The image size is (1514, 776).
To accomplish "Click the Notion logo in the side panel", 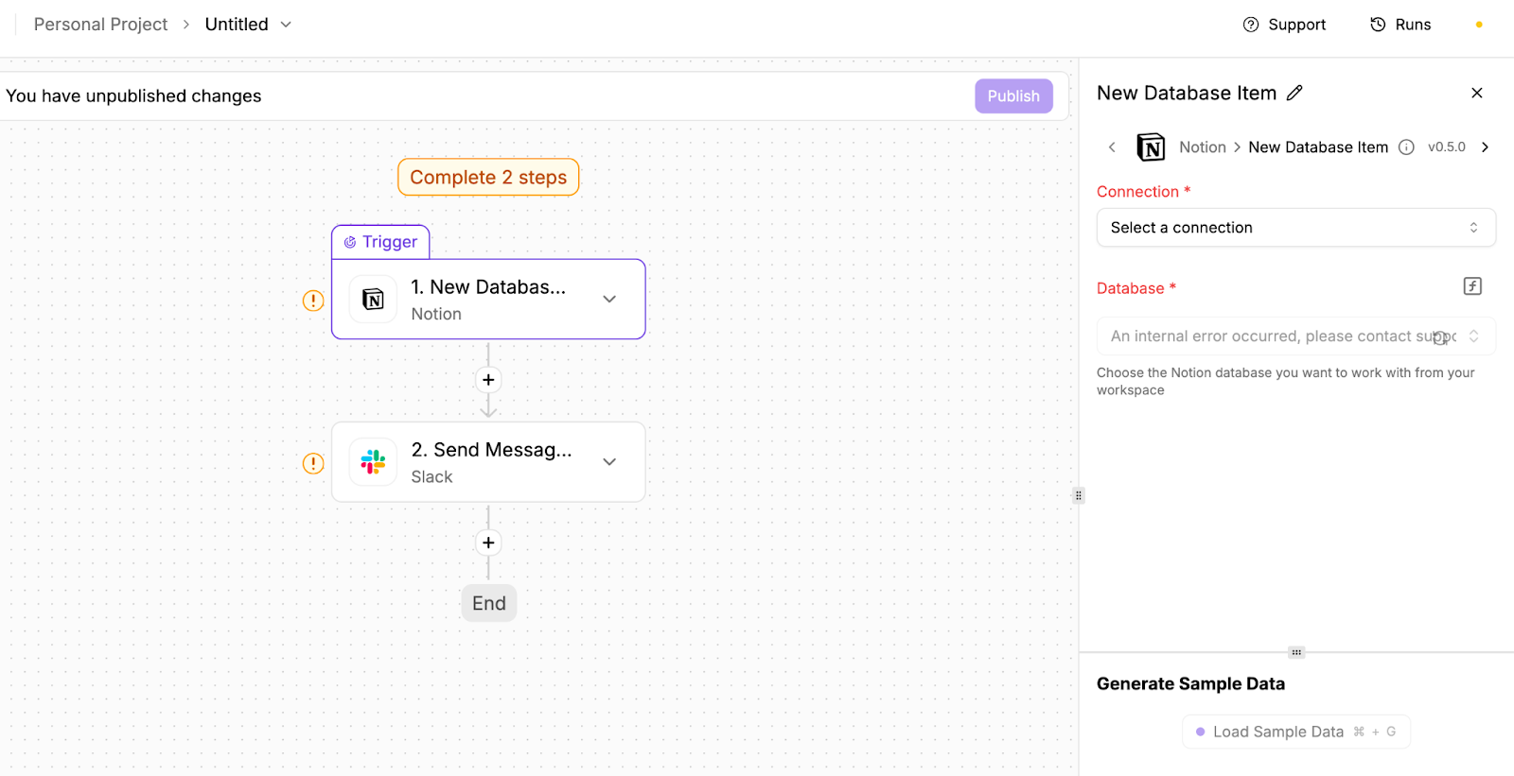I will point(1151,147).
